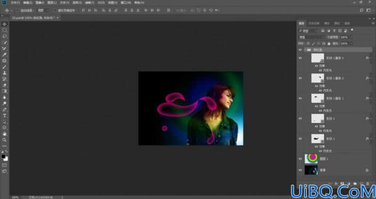Open the search icon in options bar
Viewport: 376px width, 199px height.
[x=362, y=11]
